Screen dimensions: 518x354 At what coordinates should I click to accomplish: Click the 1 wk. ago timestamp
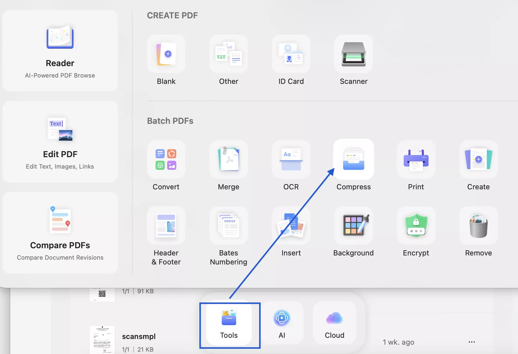click(x=398, y=342)
